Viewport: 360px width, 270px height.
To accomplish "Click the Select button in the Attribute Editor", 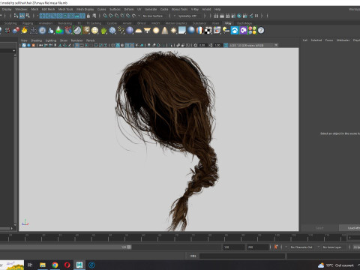I will click(x=319, y=228).
